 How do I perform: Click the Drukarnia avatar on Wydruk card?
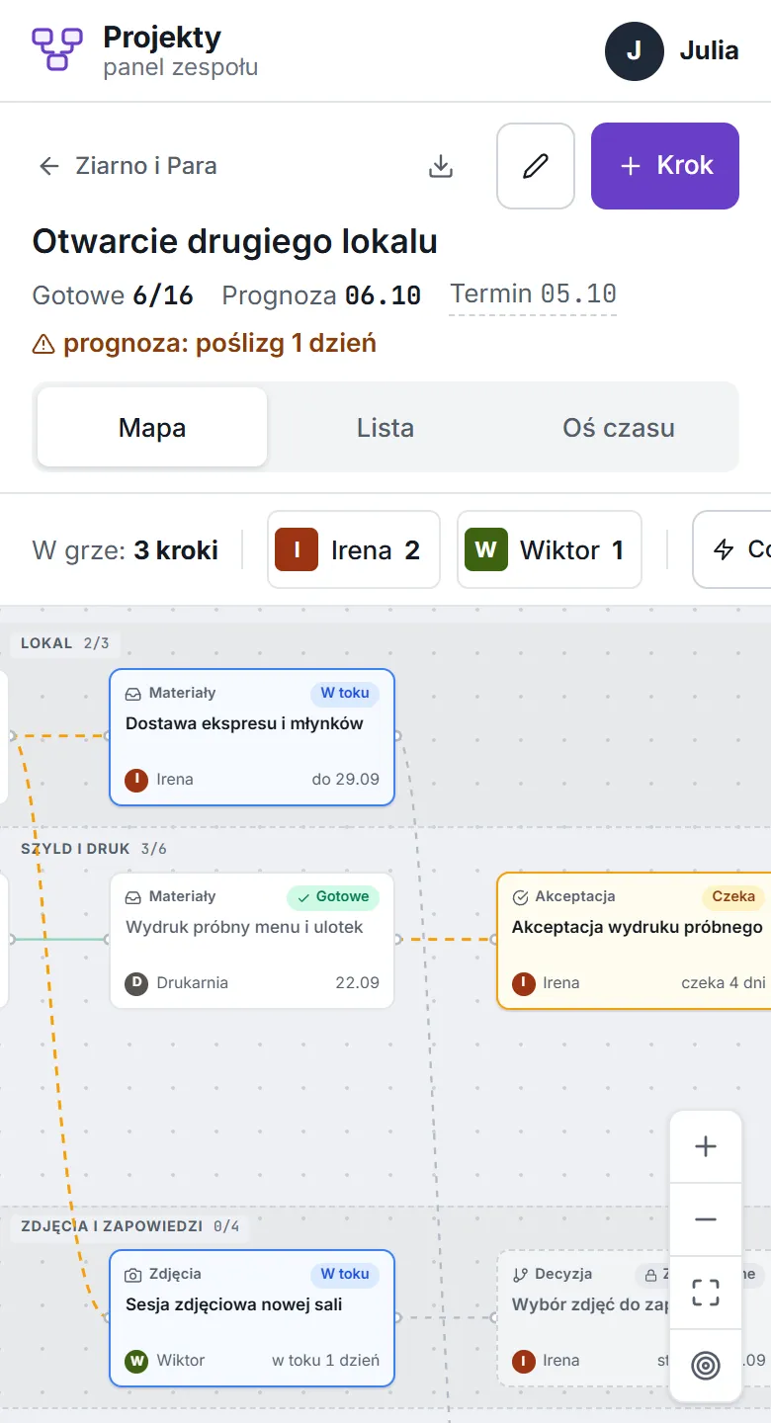click(136, 983)
